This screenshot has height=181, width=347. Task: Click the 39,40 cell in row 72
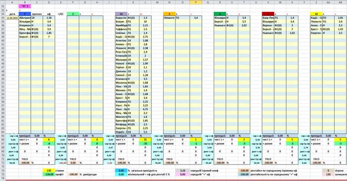[12, 163]
